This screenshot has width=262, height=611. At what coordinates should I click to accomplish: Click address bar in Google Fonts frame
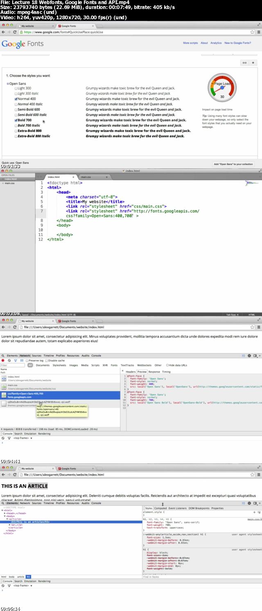134,32
